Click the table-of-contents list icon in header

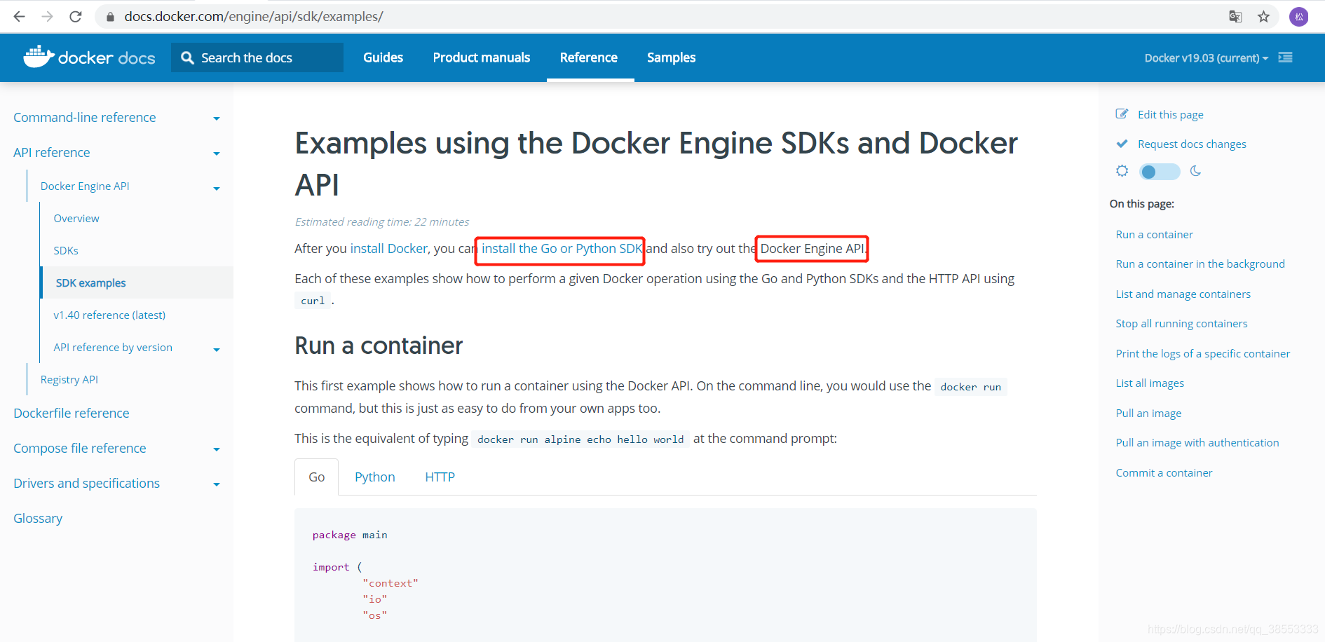point(1285,57)
